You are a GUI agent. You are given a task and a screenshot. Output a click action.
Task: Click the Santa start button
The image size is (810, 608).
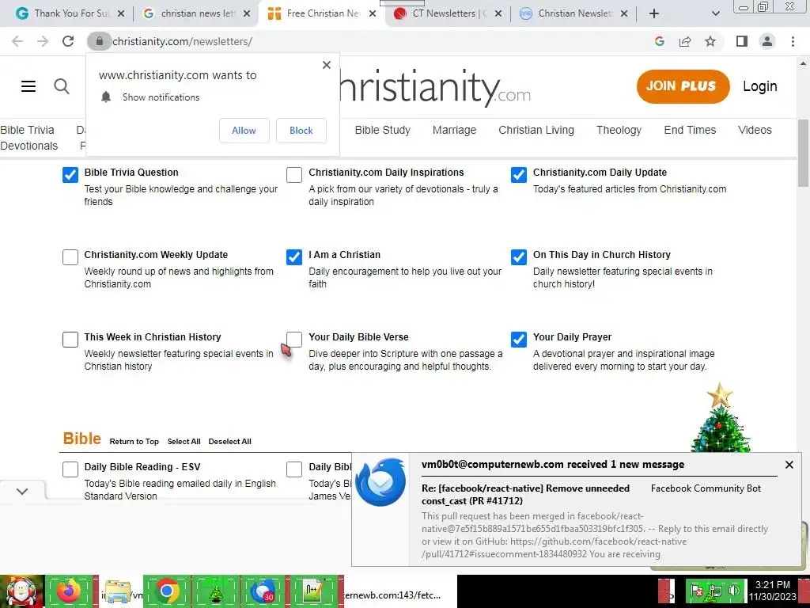(21, 591)
